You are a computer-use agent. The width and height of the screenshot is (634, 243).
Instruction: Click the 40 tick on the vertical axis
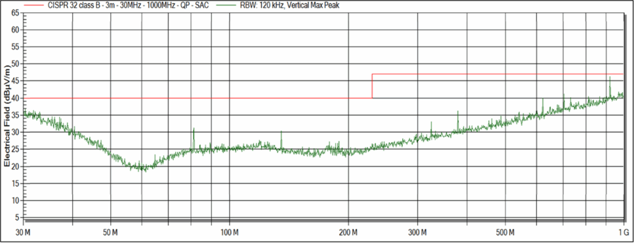point(15,98)
